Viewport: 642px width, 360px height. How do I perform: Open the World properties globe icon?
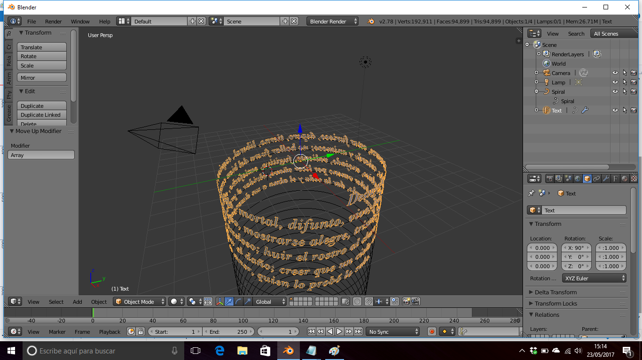click(578, 179)
